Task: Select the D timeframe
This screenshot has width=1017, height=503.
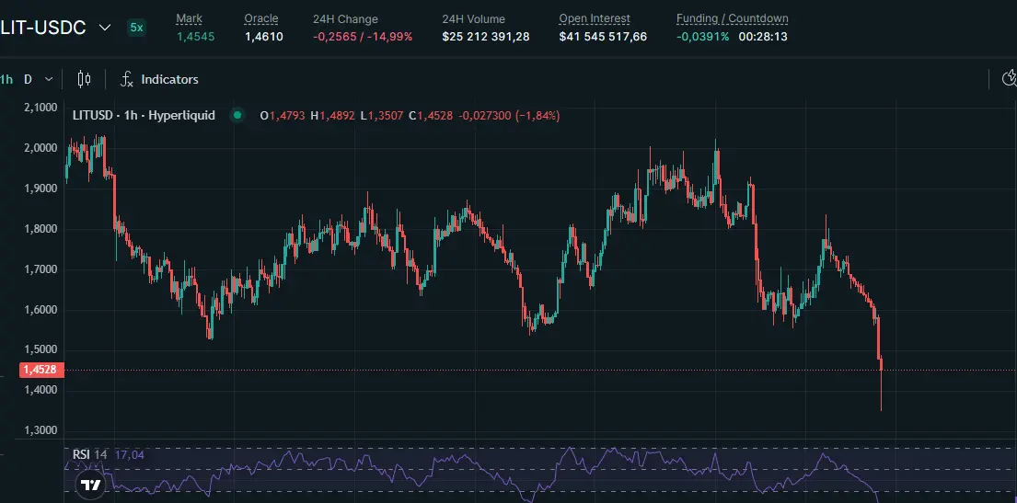Action: 28,80
